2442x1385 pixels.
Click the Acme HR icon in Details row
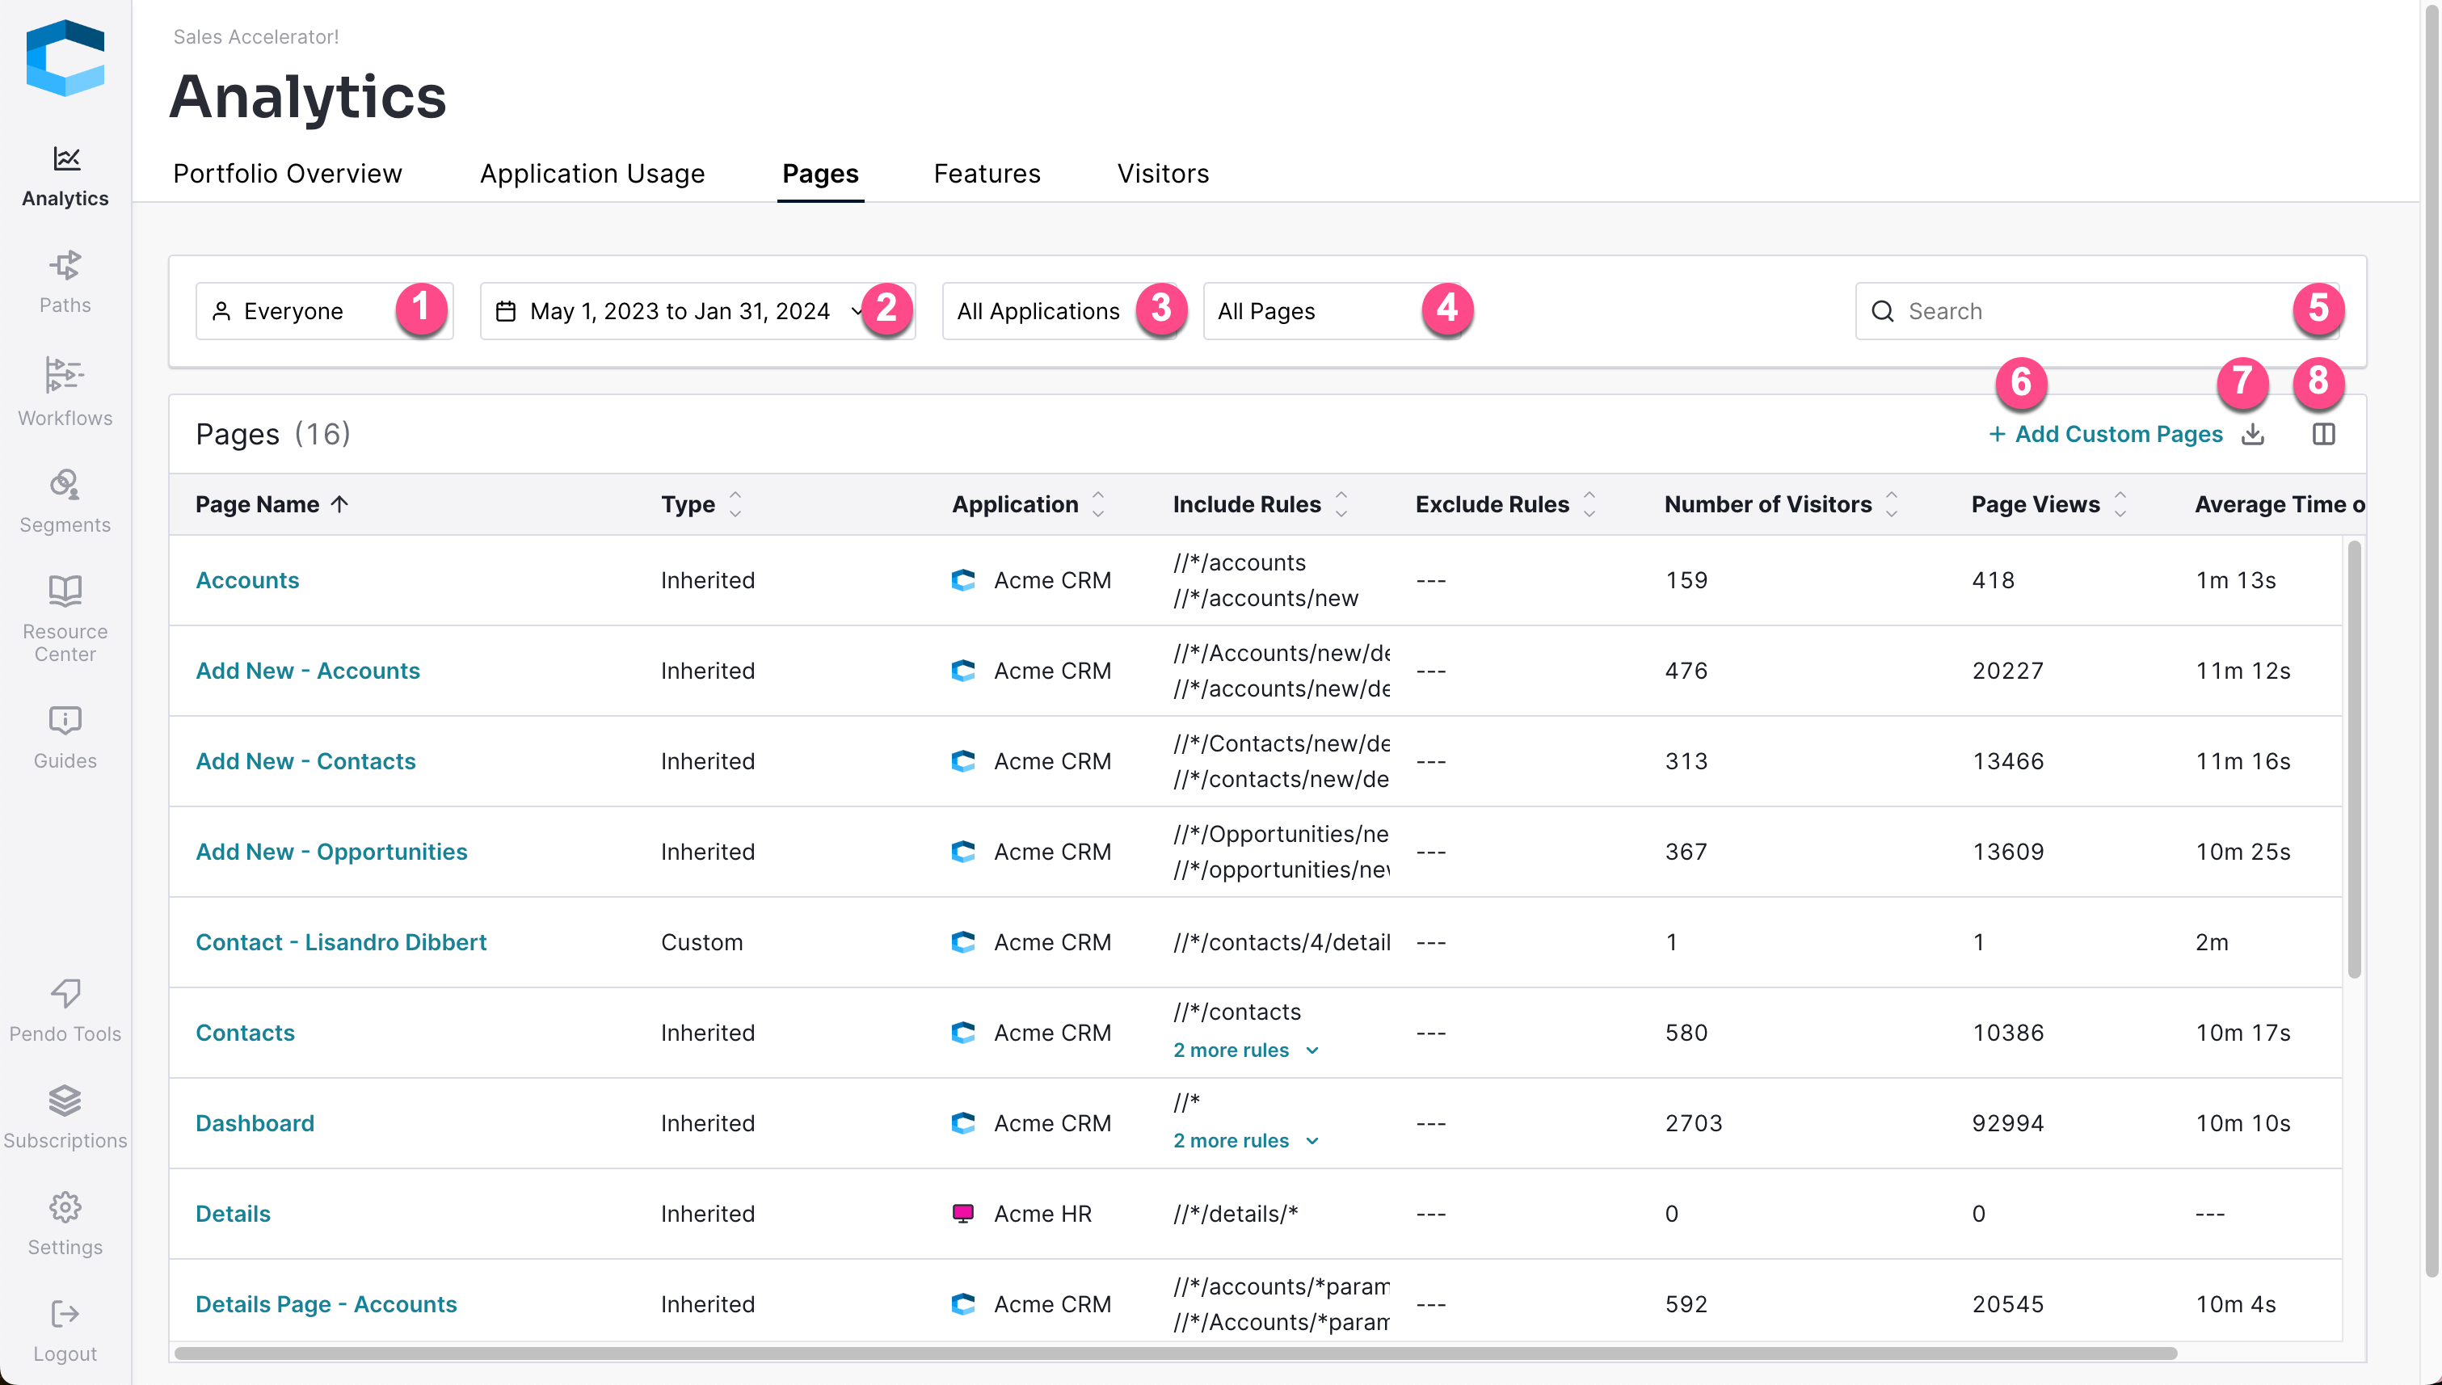point(962,1214)
